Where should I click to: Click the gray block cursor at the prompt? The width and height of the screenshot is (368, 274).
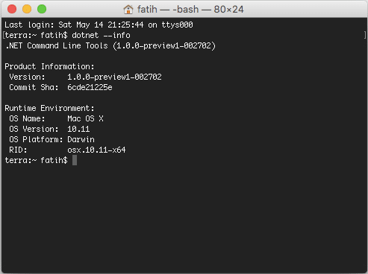point(75,160)
